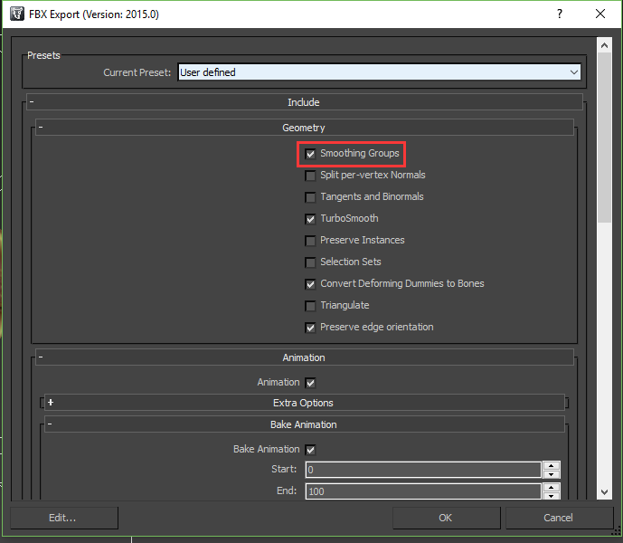Toggle the Animation checkbox
The height and width of the screenshot is (543, 623).
point(310,383)
